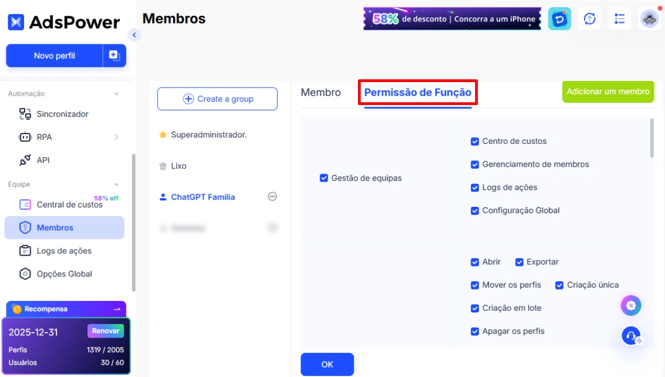This screenshot has height=377, width=665.
Task: Uncheck the Gestão de equipas permission
Action: pos(323,178)
